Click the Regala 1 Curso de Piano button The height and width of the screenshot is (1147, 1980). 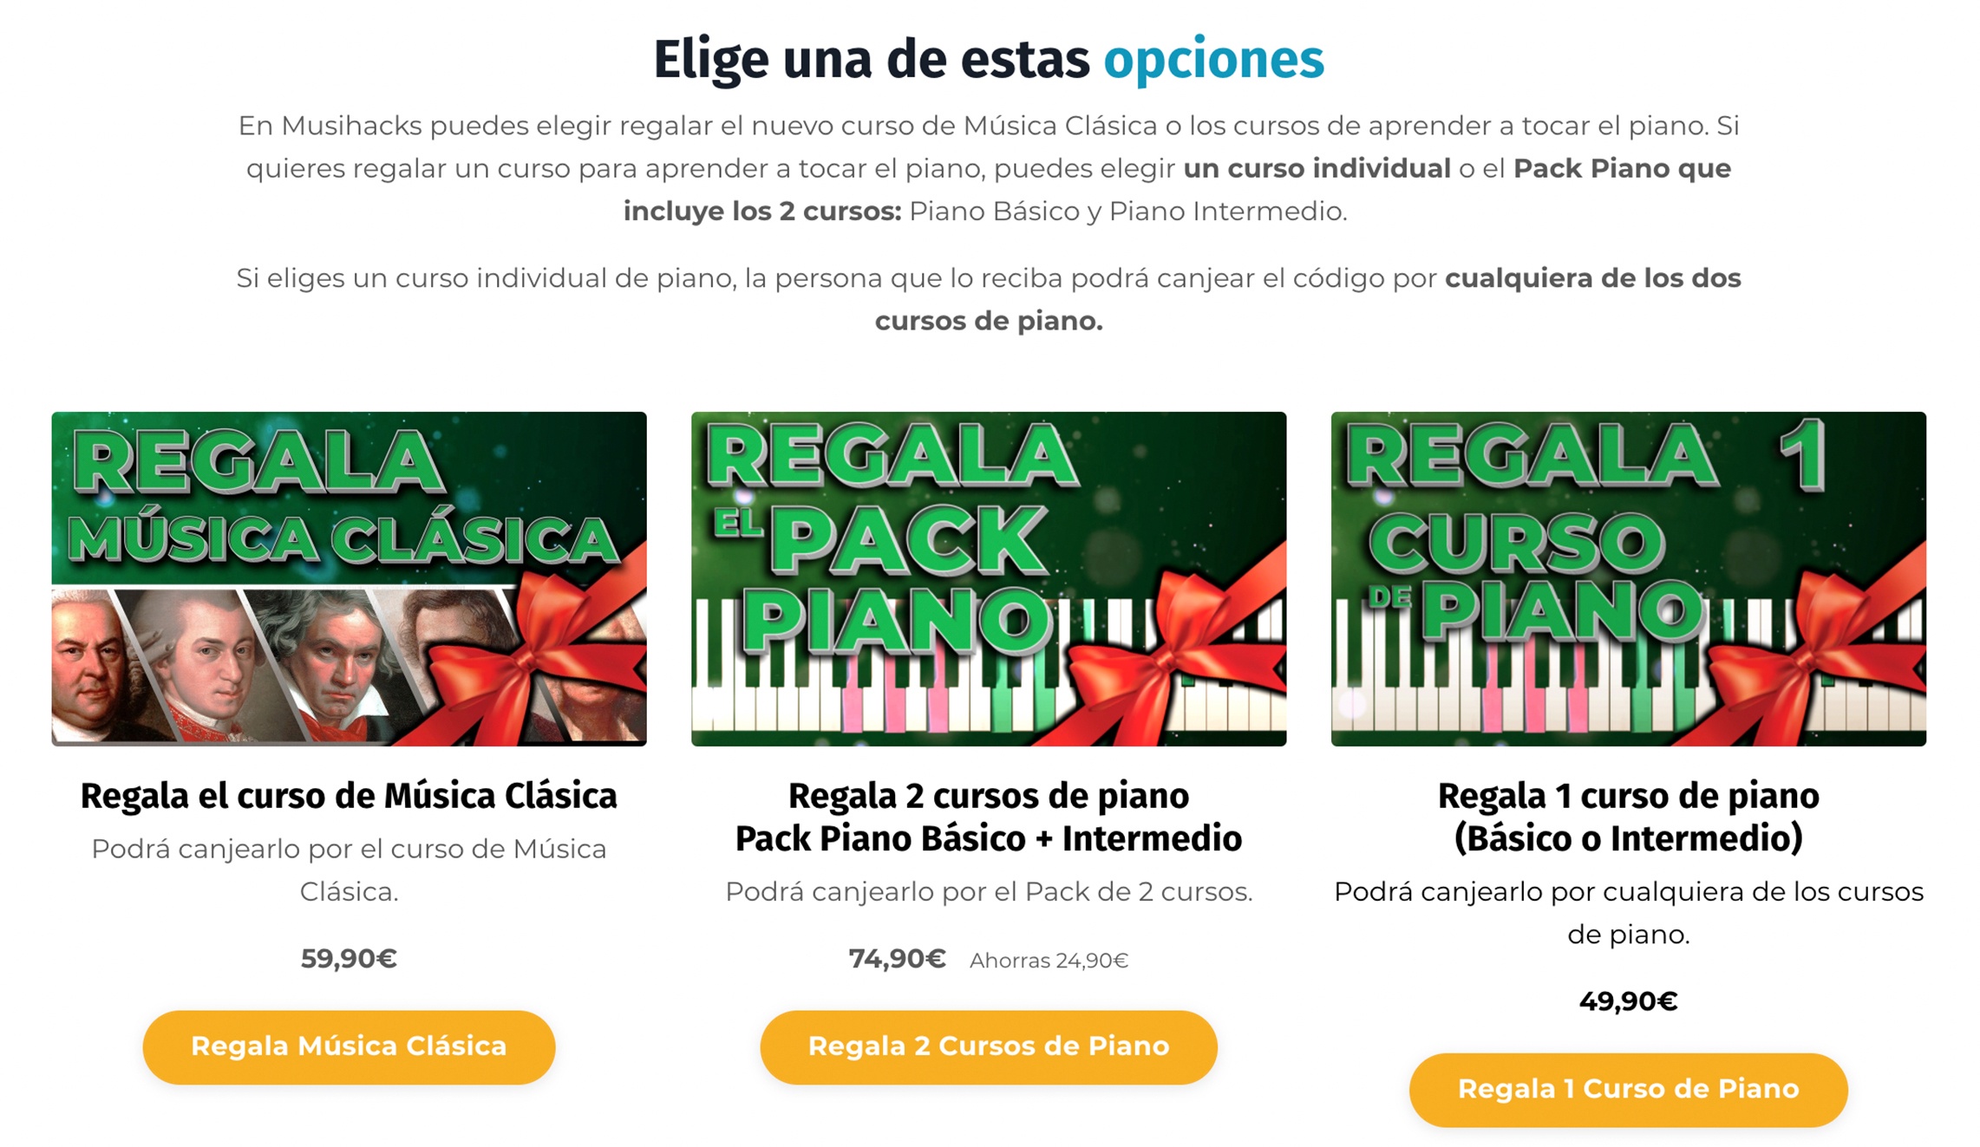1628,1089
